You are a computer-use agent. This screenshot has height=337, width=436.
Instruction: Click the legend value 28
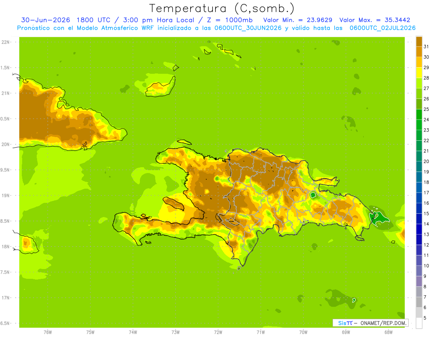[x=426, y=78]
